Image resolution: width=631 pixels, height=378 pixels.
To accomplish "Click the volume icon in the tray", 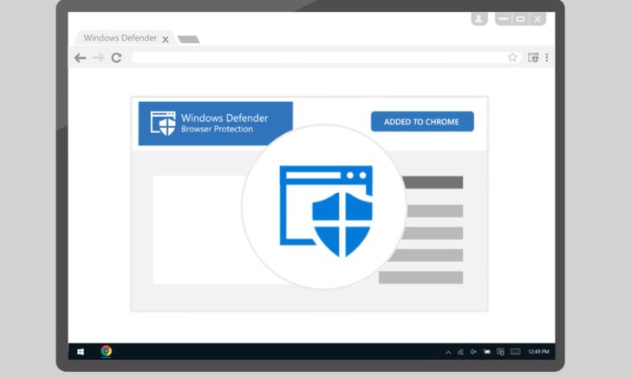I will (x=473, y=352).
